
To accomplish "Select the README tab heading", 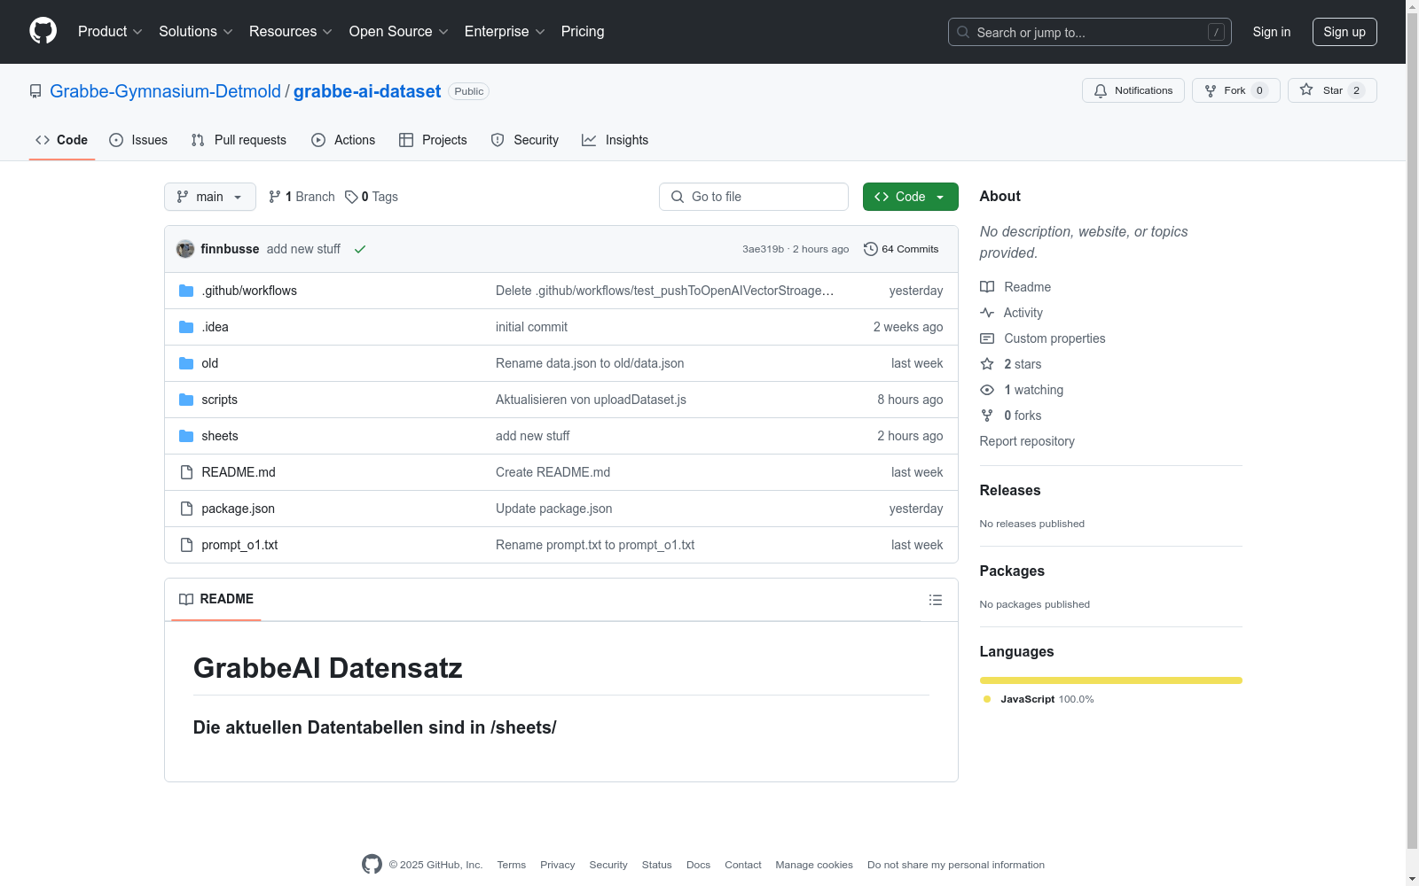I will point(216,600).
